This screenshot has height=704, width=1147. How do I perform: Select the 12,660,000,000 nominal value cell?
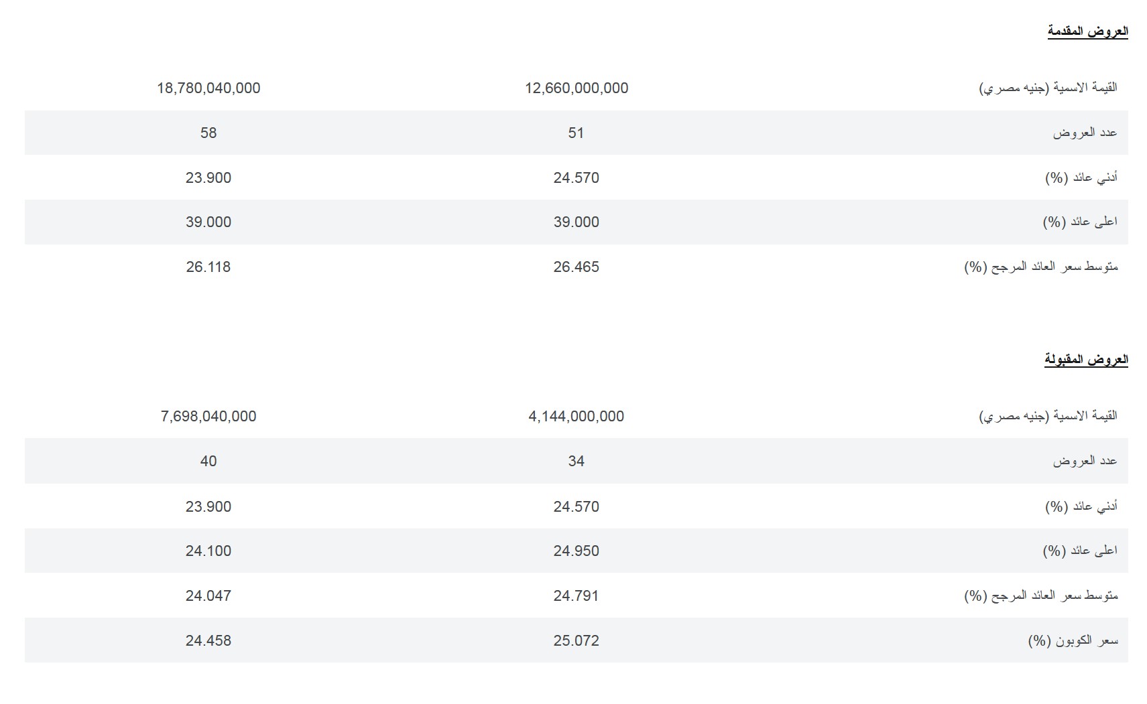[577, 88]
